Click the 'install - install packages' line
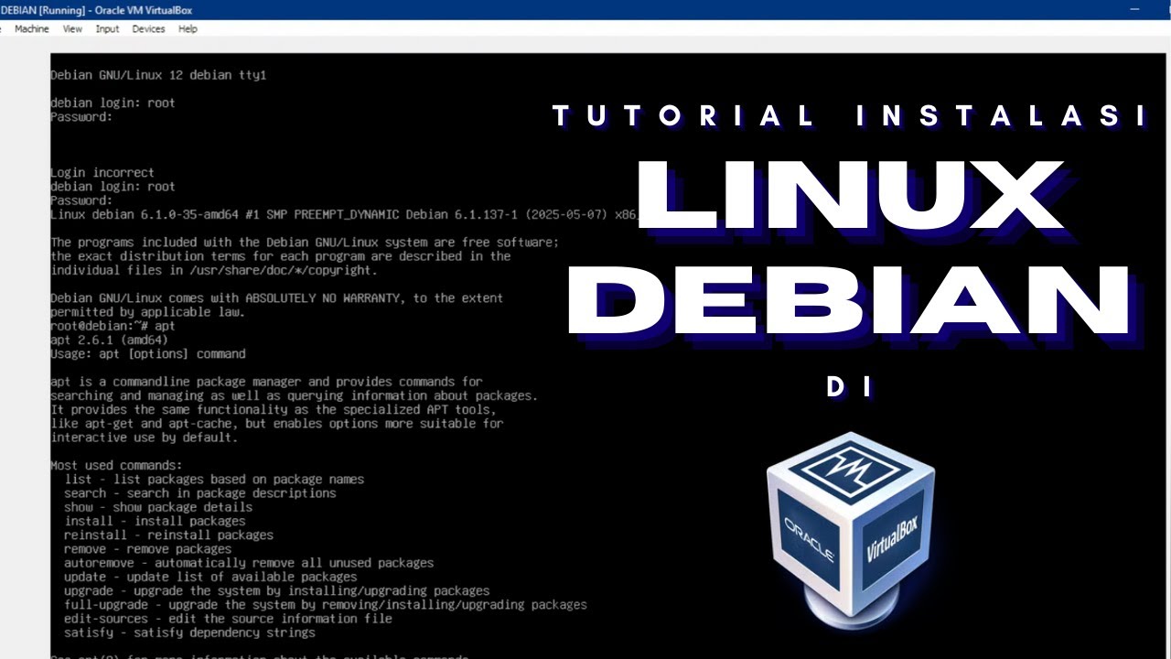Image resolution: width=1171 pixels, height=659 pixels. pos(154,521)
